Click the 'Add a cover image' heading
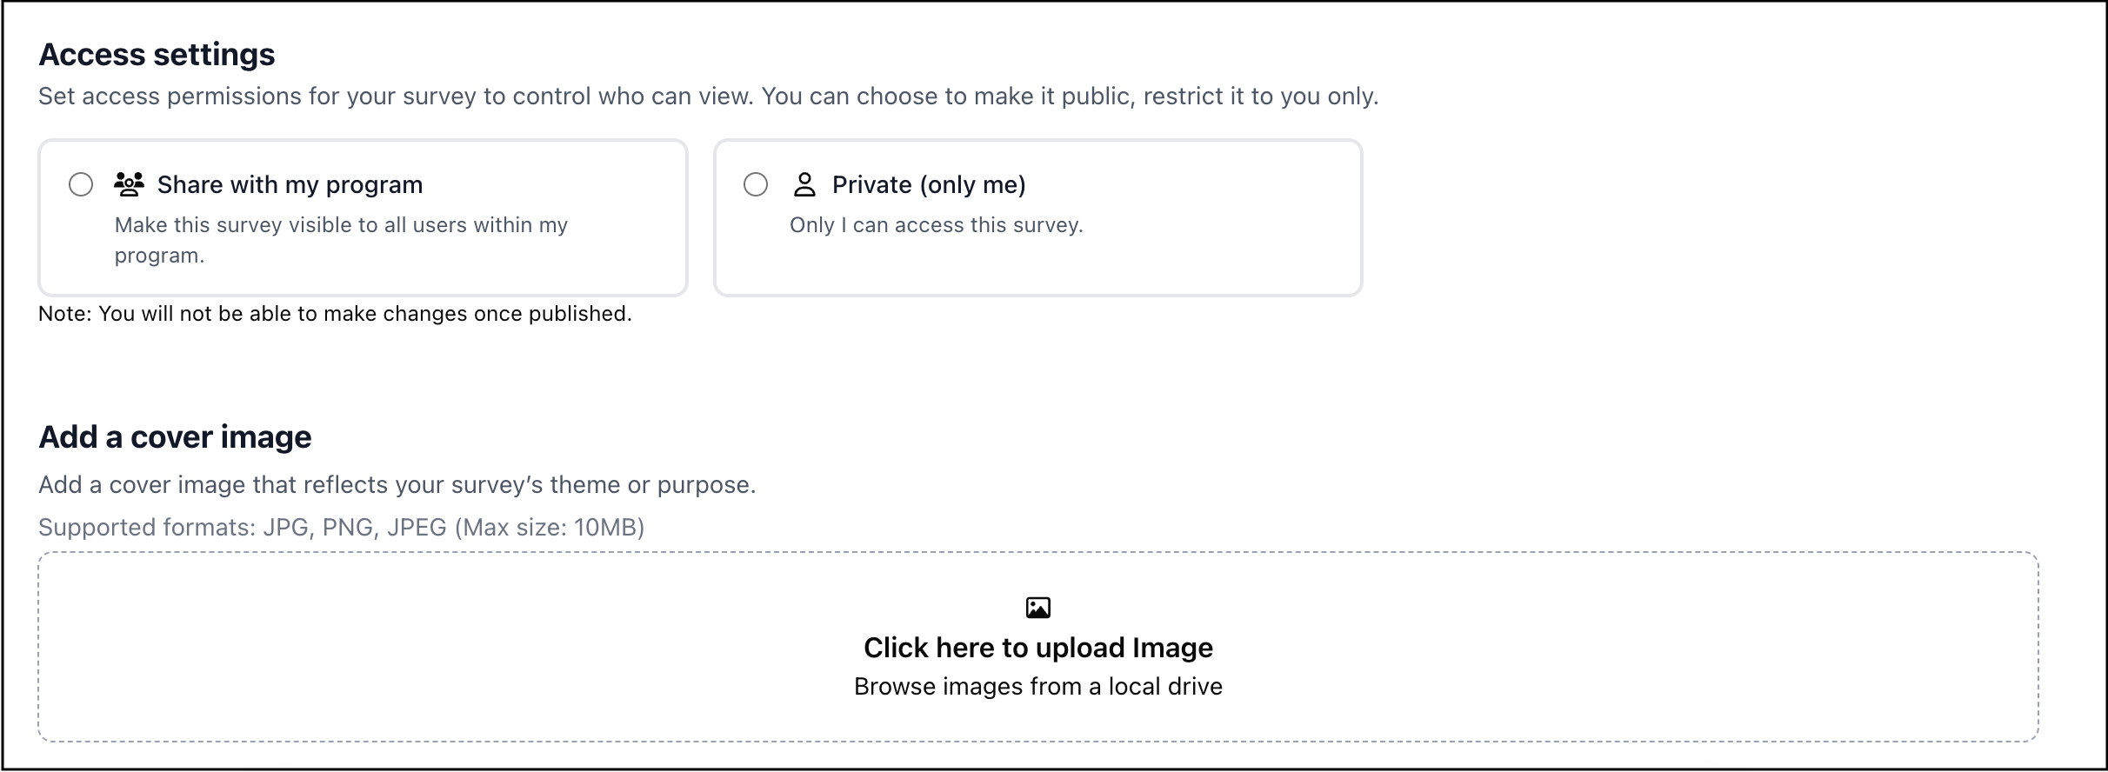2108x772 pixels. pyautogui.click(x=175, y=436)
